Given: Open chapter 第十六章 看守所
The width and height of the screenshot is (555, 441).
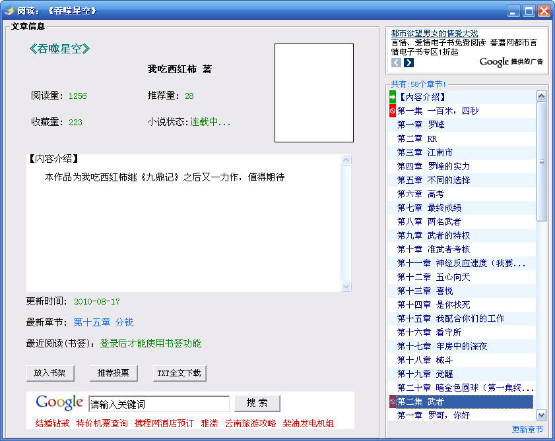Looking at the screenshot, I should 462,332.
